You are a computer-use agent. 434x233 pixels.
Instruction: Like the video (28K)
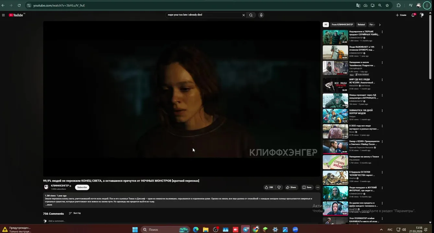(269, 187)
